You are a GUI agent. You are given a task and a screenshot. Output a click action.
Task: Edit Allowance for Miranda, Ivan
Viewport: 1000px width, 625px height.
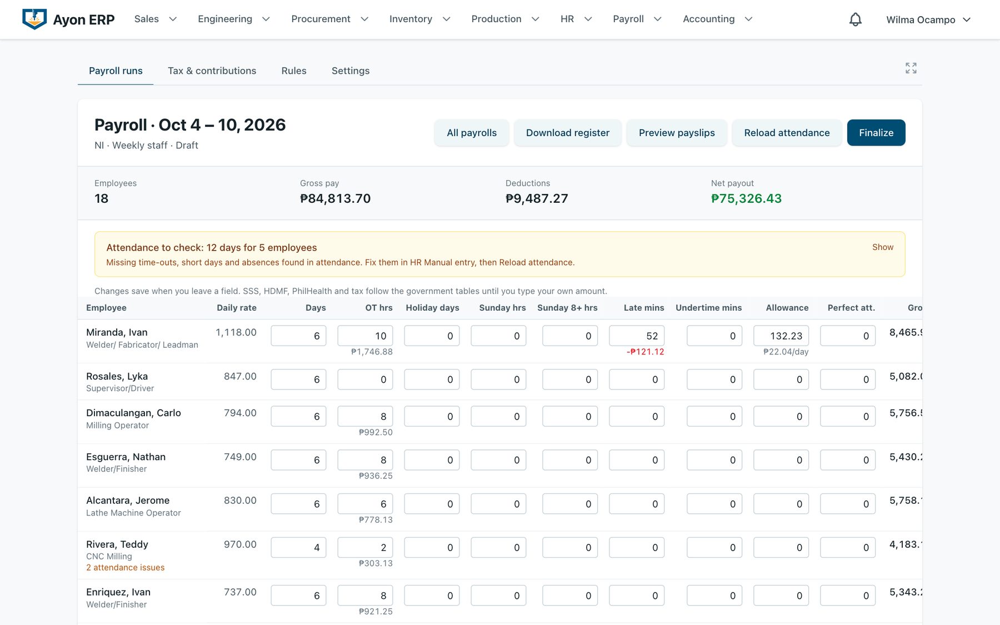(x=781, y=336)
